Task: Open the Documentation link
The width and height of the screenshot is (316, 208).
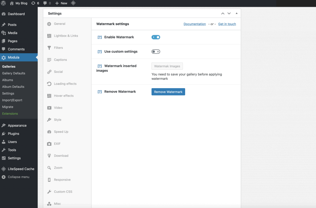Action: (195, 24)
